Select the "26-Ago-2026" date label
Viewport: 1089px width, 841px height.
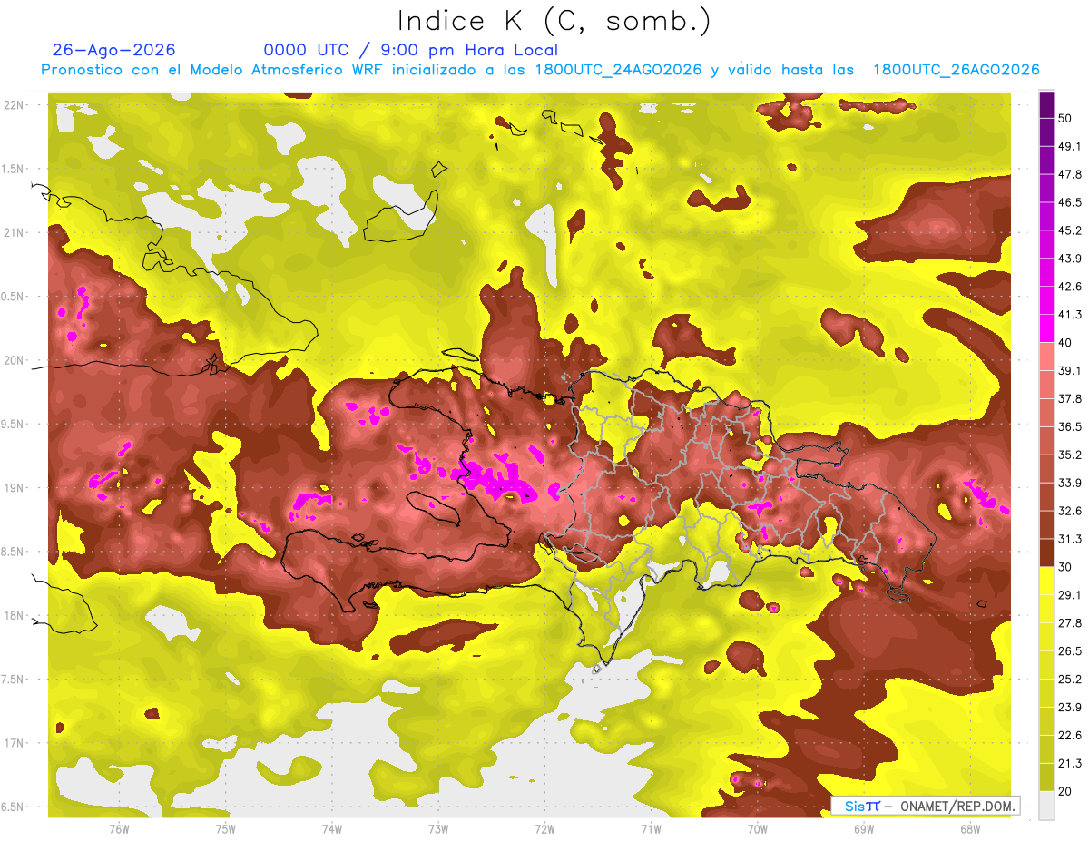point(114,50)
